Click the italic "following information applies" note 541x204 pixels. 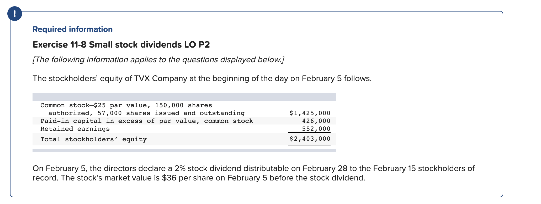click(158, 60)
